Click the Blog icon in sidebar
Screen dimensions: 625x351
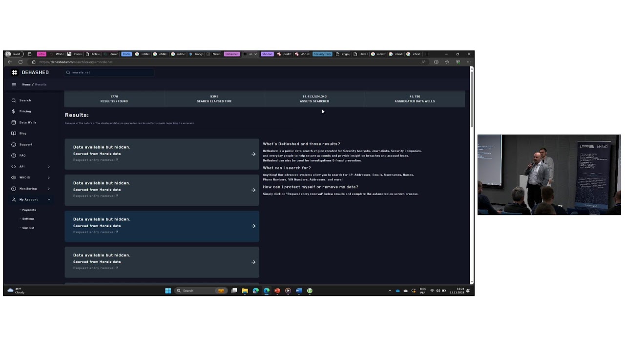[14, 133]
